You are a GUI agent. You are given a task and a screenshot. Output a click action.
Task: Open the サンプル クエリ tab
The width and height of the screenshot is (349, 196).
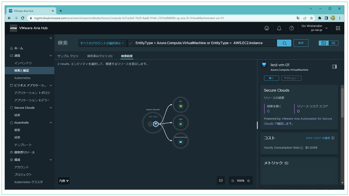click(x=68, y=56)
